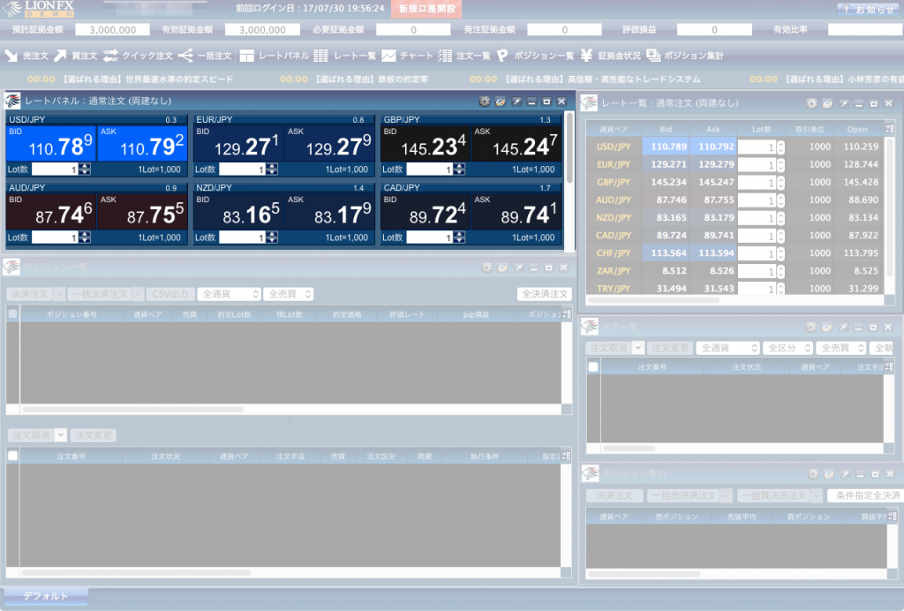
Task: Toggle select-all checkbox in ポジション一覧 table header
Action: point(12,313)
